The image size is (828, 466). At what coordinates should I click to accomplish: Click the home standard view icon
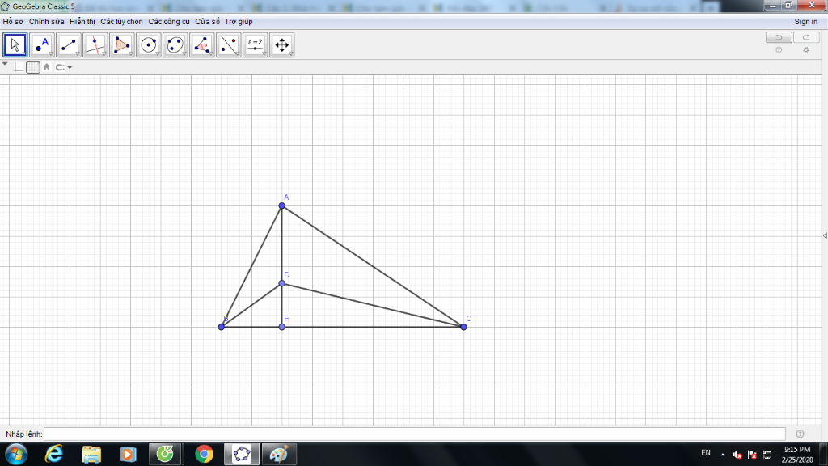(46, 67)
